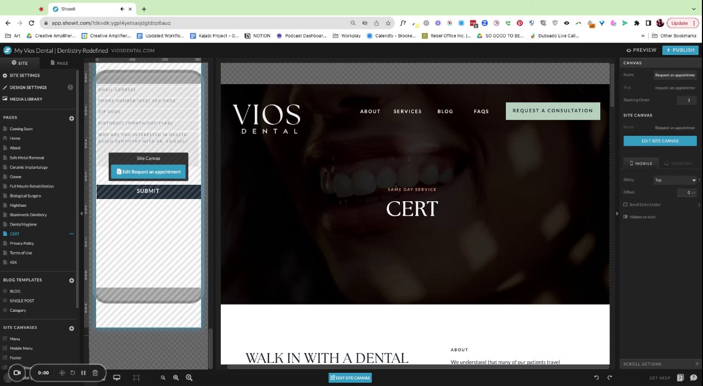The image size is (703, 386).
Task: Click the Get Help link
Action: (x=660, y=378)
